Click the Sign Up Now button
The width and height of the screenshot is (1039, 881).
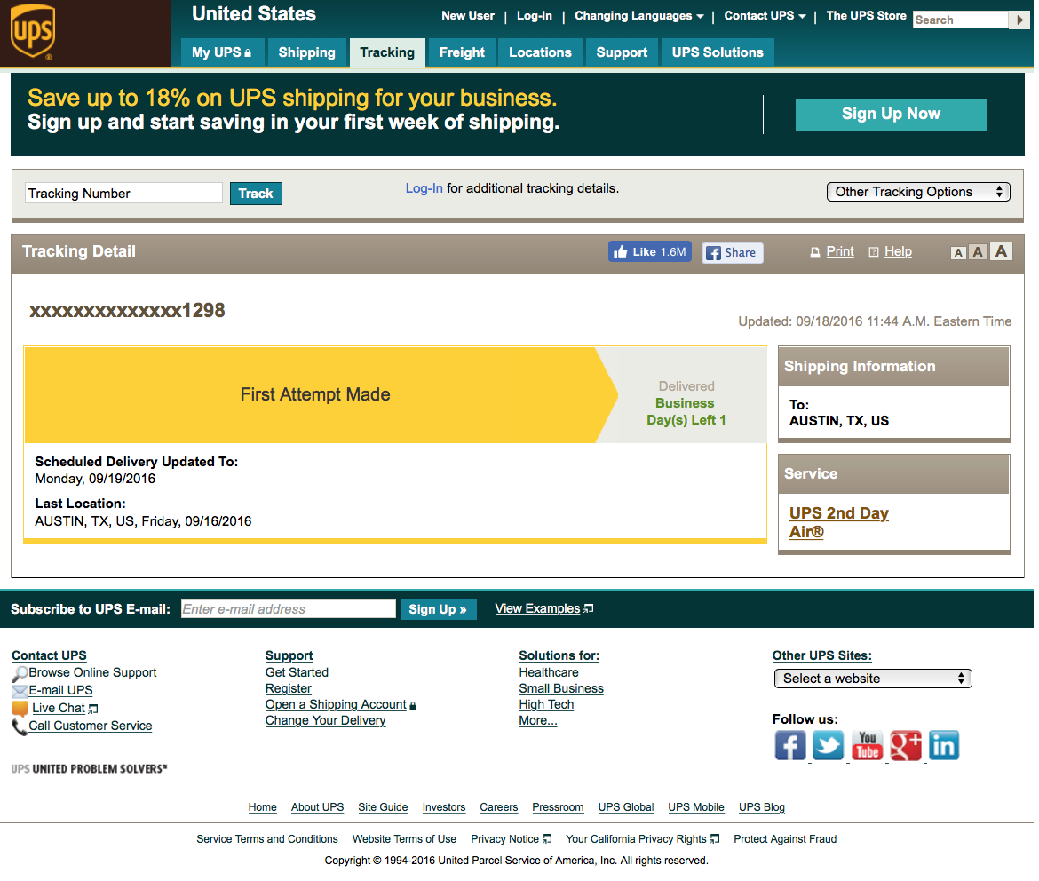point(891,115)
